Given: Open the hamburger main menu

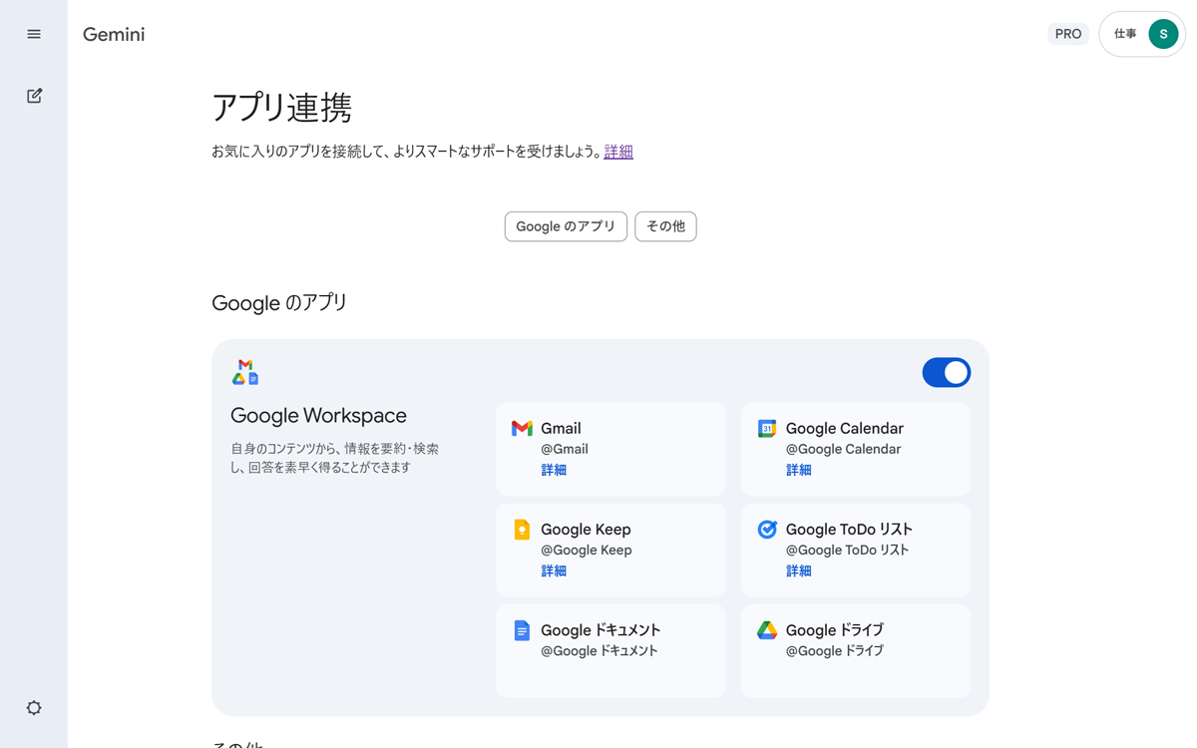Looking at the screenshot, I should (34, 34).
